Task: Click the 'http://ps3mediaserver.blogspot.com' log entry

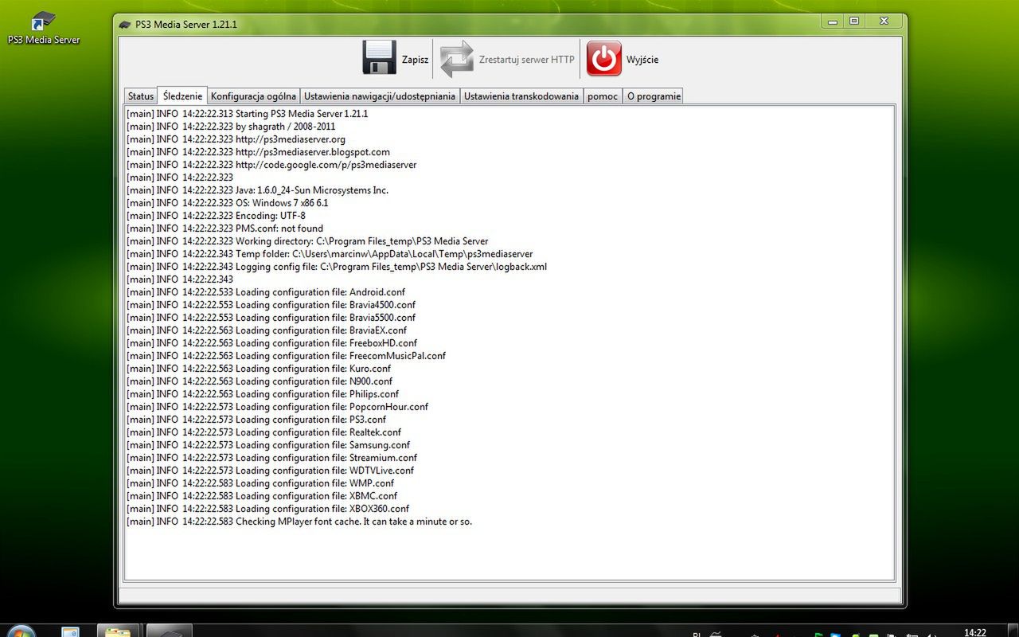Action: pos(258,152)
